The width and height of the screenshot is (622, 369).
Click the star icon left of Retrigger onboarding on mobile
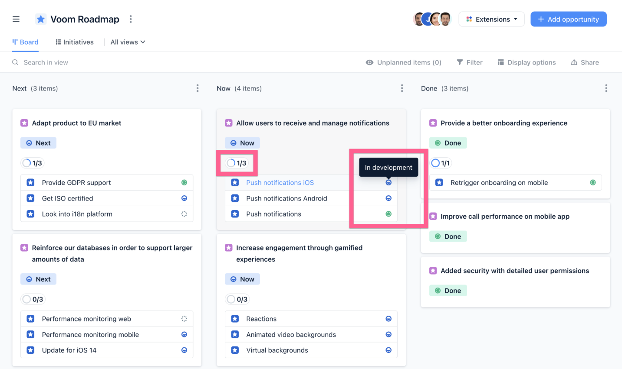pyautogui.click(x=439, y=183)
